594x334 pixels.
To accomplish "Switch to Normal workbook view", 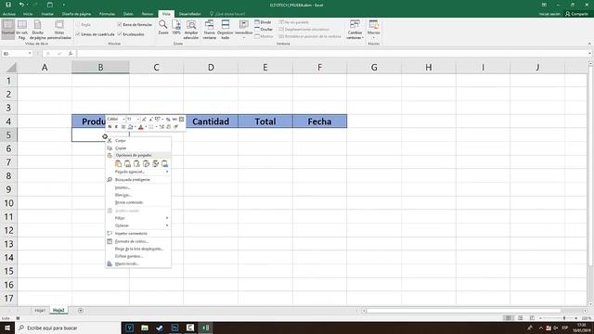I will [x=8, y=29].
